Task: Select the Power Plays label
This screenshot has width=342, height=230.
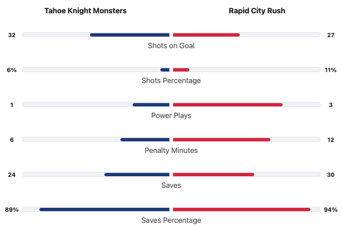Action: (171, 115)
